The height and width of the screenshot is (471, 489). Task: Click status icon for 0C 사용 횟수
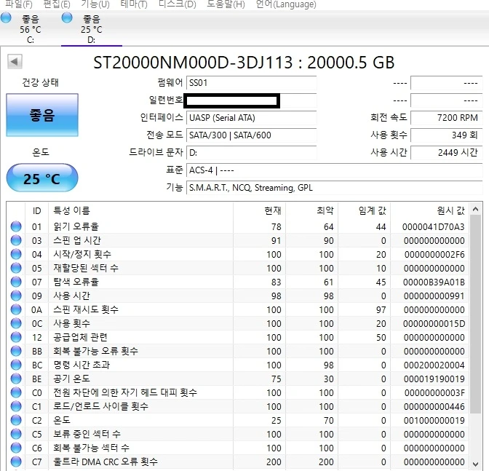16,323
